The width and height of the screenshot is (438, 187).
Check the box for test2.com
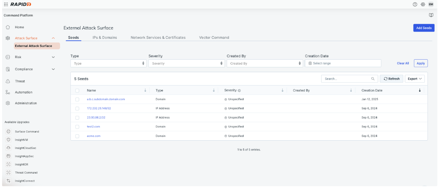point(77,127)
